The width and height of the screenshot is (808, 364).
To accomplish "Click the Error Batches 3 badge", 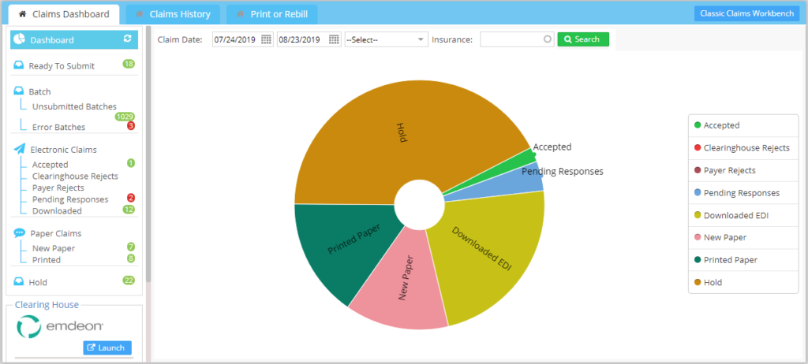I will click(131, 125).
